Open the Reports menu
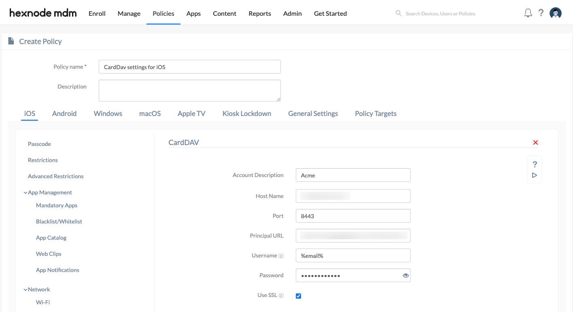 click(260, 13)
